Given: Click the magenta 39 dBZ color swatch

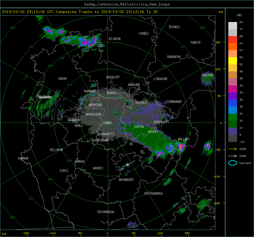Looking at the screenshot, I should point(233,89).
